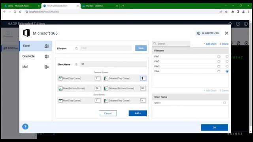Select File2 radio button
Image resolution: width=253 pixels, height=142 pixels.
[x=227, y=62]
